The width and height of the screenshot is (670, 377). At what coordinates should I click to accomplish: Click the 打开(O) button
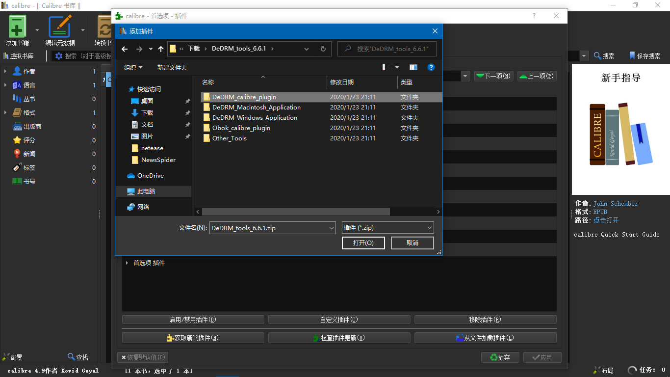(363, 243)
